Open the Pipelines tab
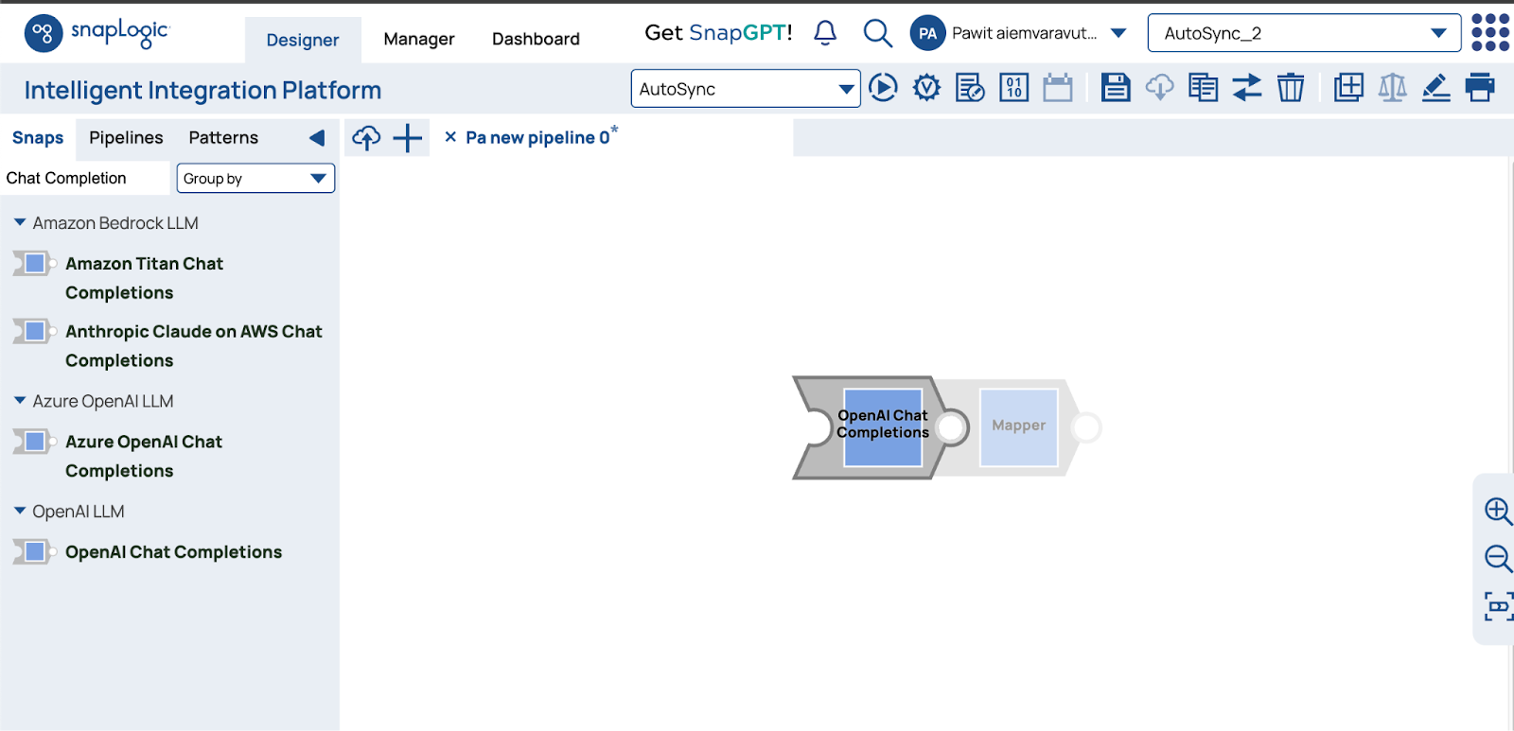Screen dimensions: 1514x731 click(126, 138)
